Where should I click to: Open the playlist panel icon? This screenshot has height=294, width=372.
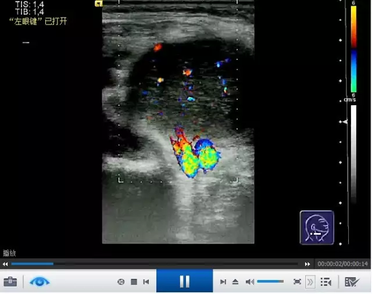pyautogui.click(x=326, y=282)
